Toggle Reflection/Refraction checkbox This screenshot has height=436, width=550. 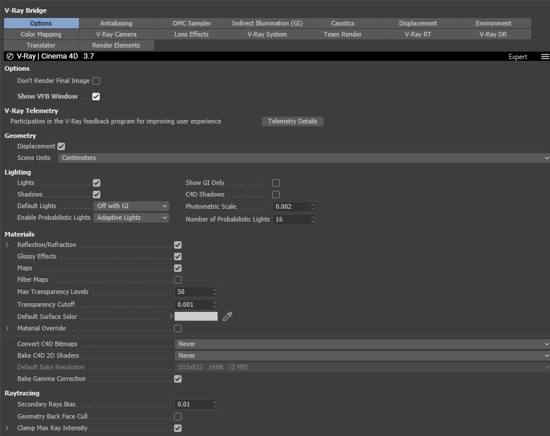point(178,245)
